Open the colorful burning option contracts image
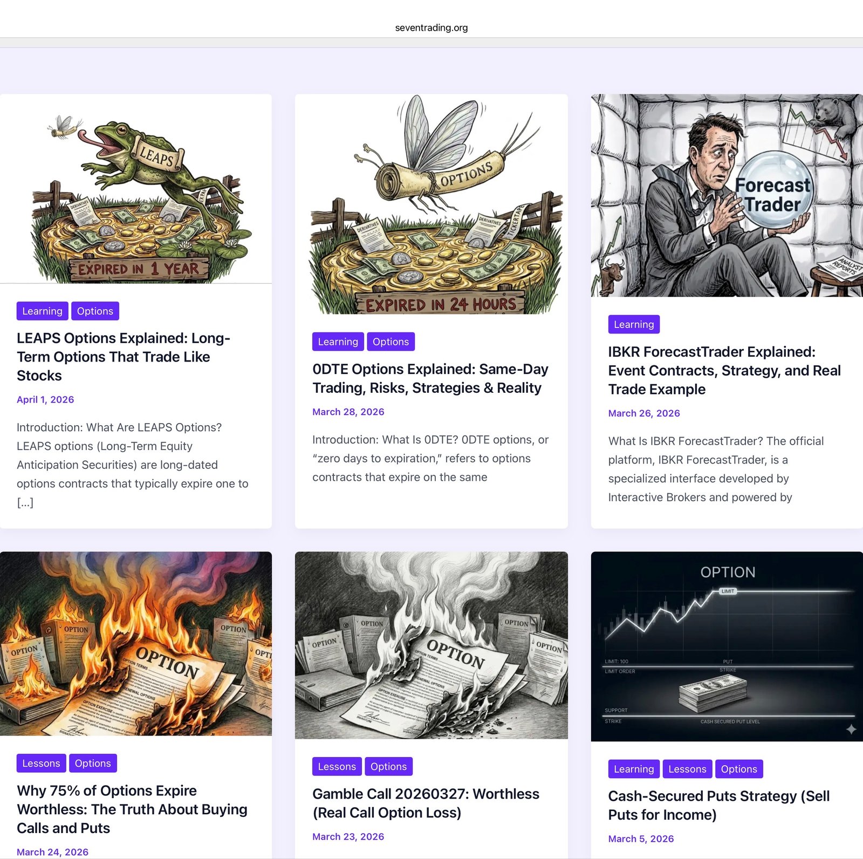 click(135, 644)
